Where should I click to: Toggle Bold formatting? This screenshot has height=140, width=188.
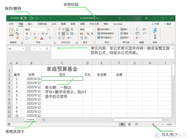(x=27, y=34)
